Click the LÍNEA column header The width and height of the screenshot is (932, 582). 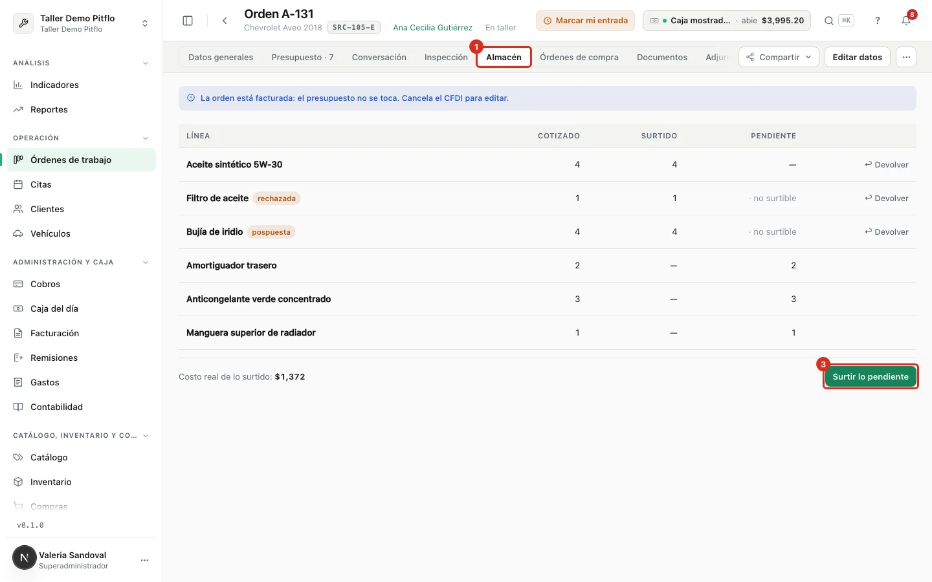(x=198, y=136)
